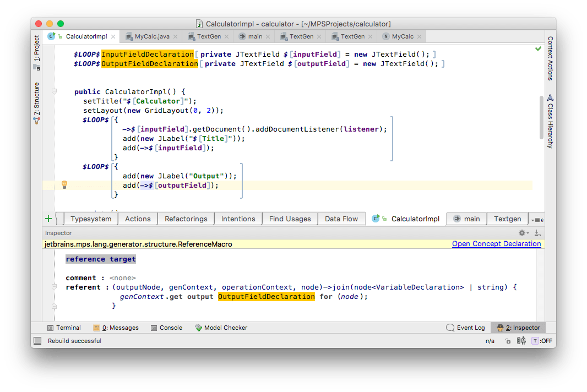Click the green plus add-aspect icon
Viewport: 587px width, 392px height.
click(x=48, y=219)
